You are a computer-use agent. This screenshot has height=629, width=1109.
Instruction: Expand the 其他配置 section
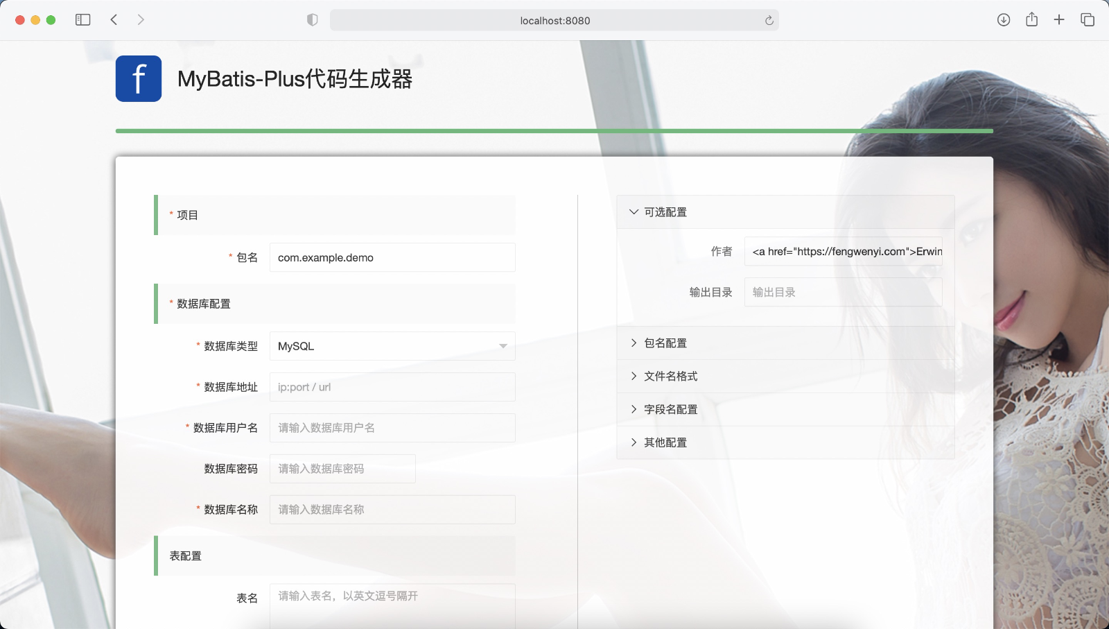click(x=665, y=442)
